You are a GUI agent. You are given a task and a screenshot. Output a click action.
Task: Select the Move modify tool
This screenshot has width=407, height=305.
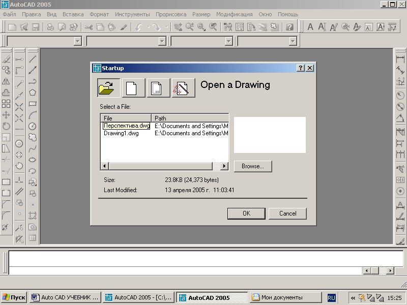(6, 115)
